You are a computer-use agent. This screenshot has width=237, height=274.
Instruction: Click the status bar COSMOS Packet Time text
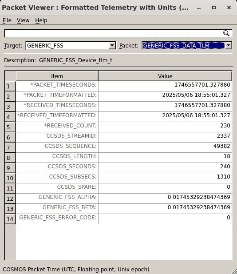point(76,269)
